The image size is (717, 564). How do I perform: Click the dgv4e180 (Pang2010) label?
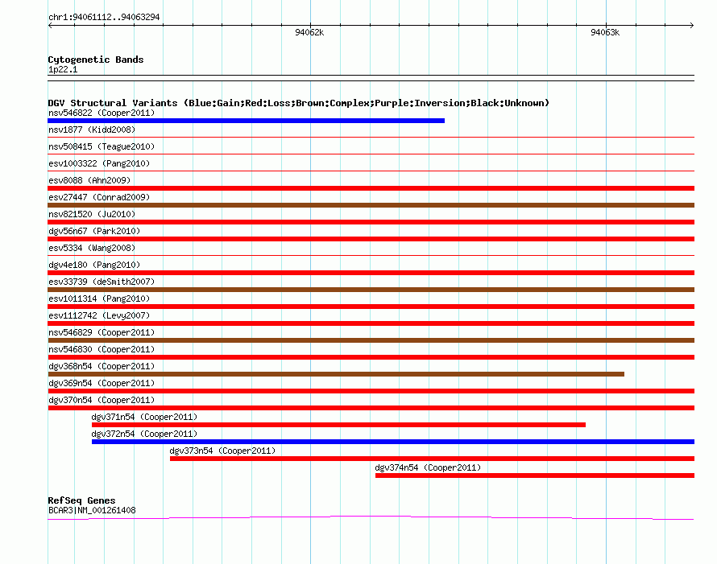pos(94,265)
